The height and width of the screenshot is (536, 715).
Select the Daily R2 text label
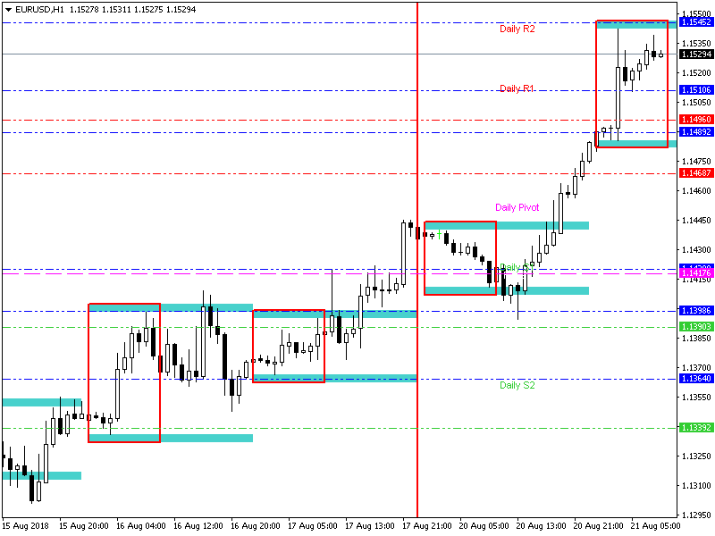pos(517,29)
